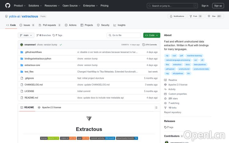Open the .github/workflows folder
Screen dimensions: 229x143
(33, 52)
